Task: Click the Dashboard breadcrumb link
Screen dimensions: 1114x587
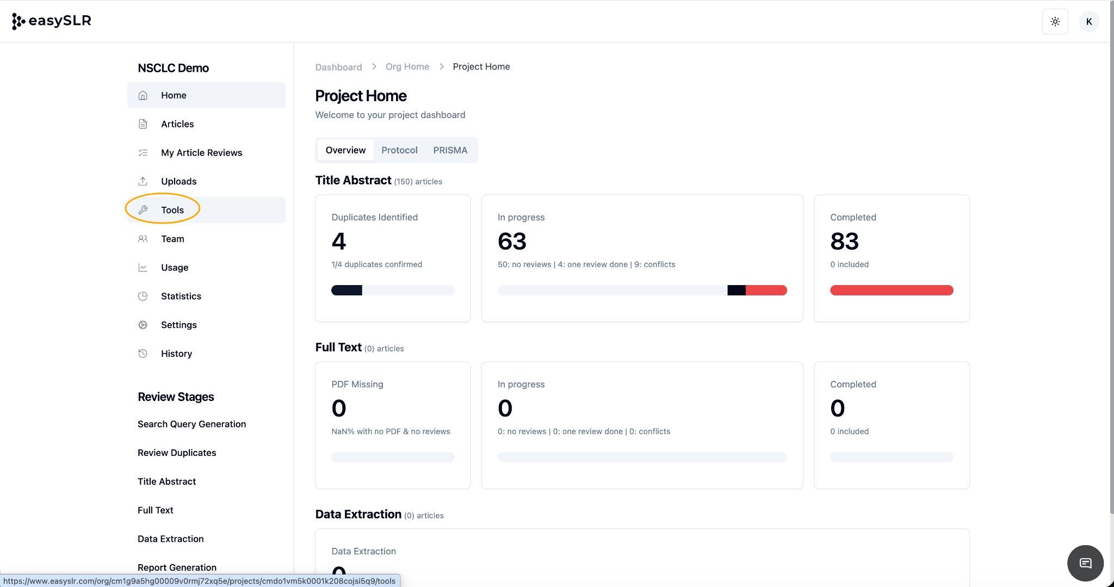Action: [338, 67]
